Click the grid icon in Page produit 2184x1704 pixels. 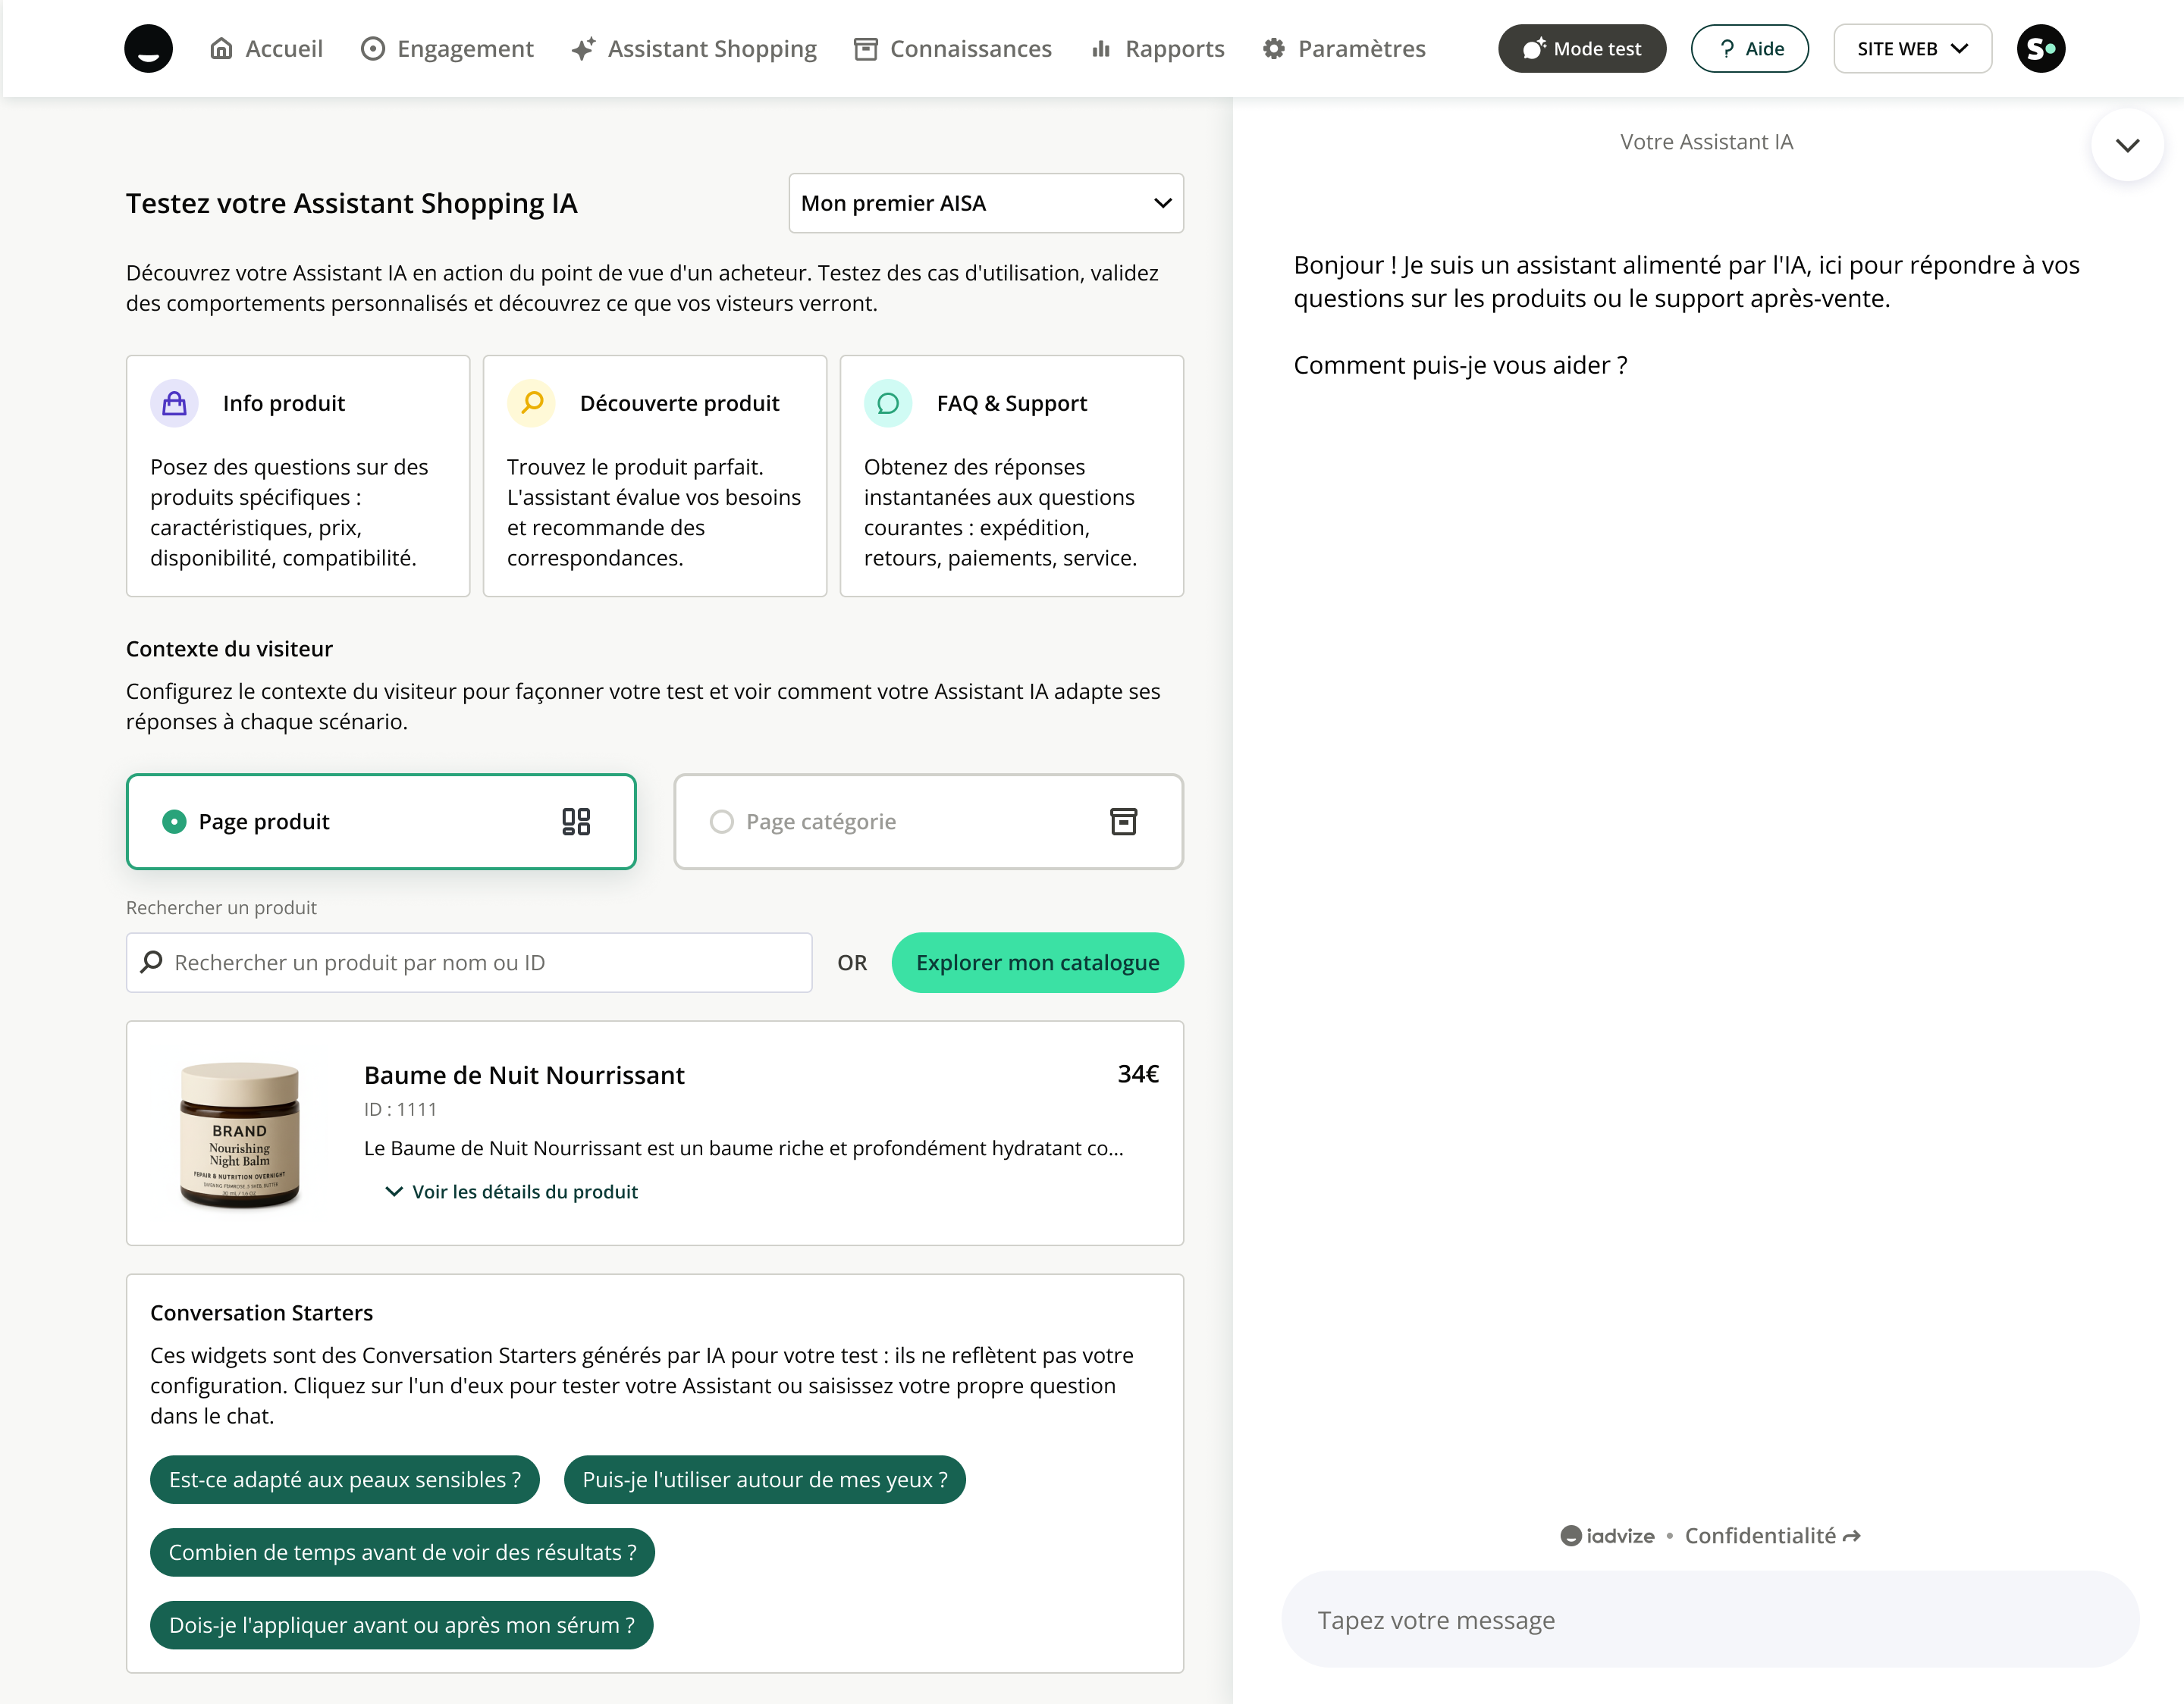pyautogui.click(x=576, y=822)
